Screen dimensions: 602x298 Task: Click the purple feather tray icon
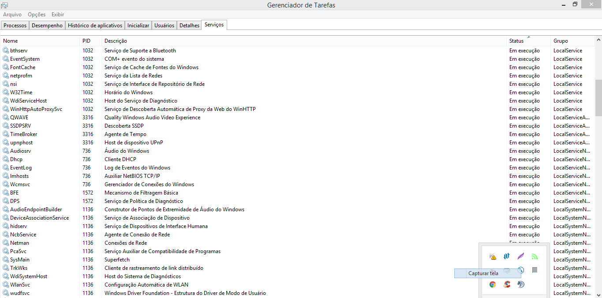[x=521, y=256]
